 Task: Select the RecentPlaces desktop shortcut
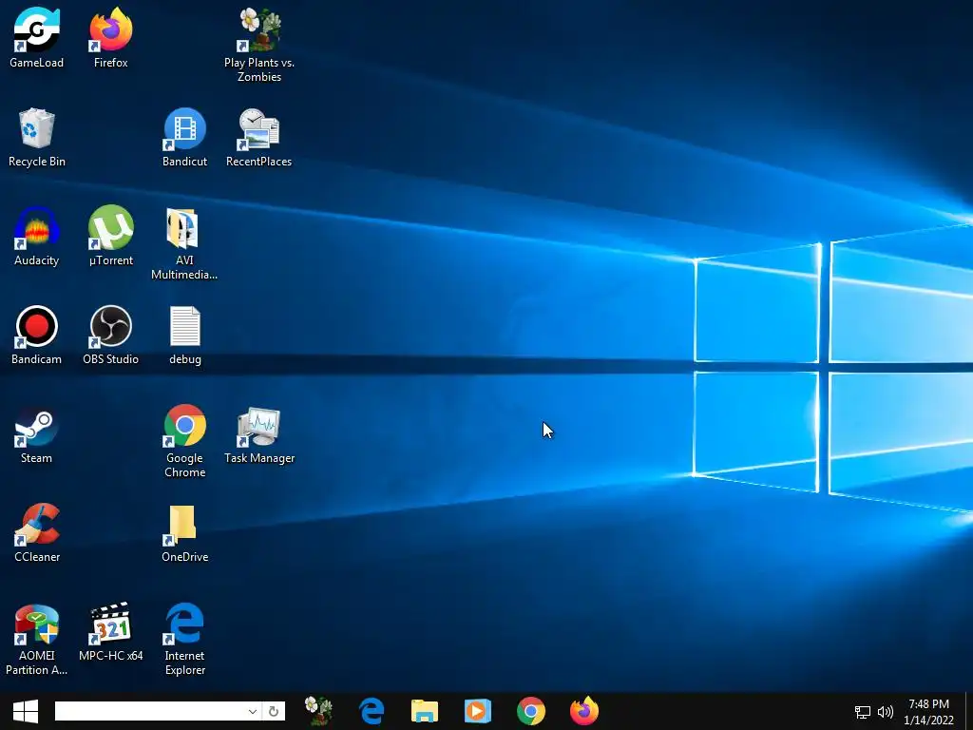[258, 137]
